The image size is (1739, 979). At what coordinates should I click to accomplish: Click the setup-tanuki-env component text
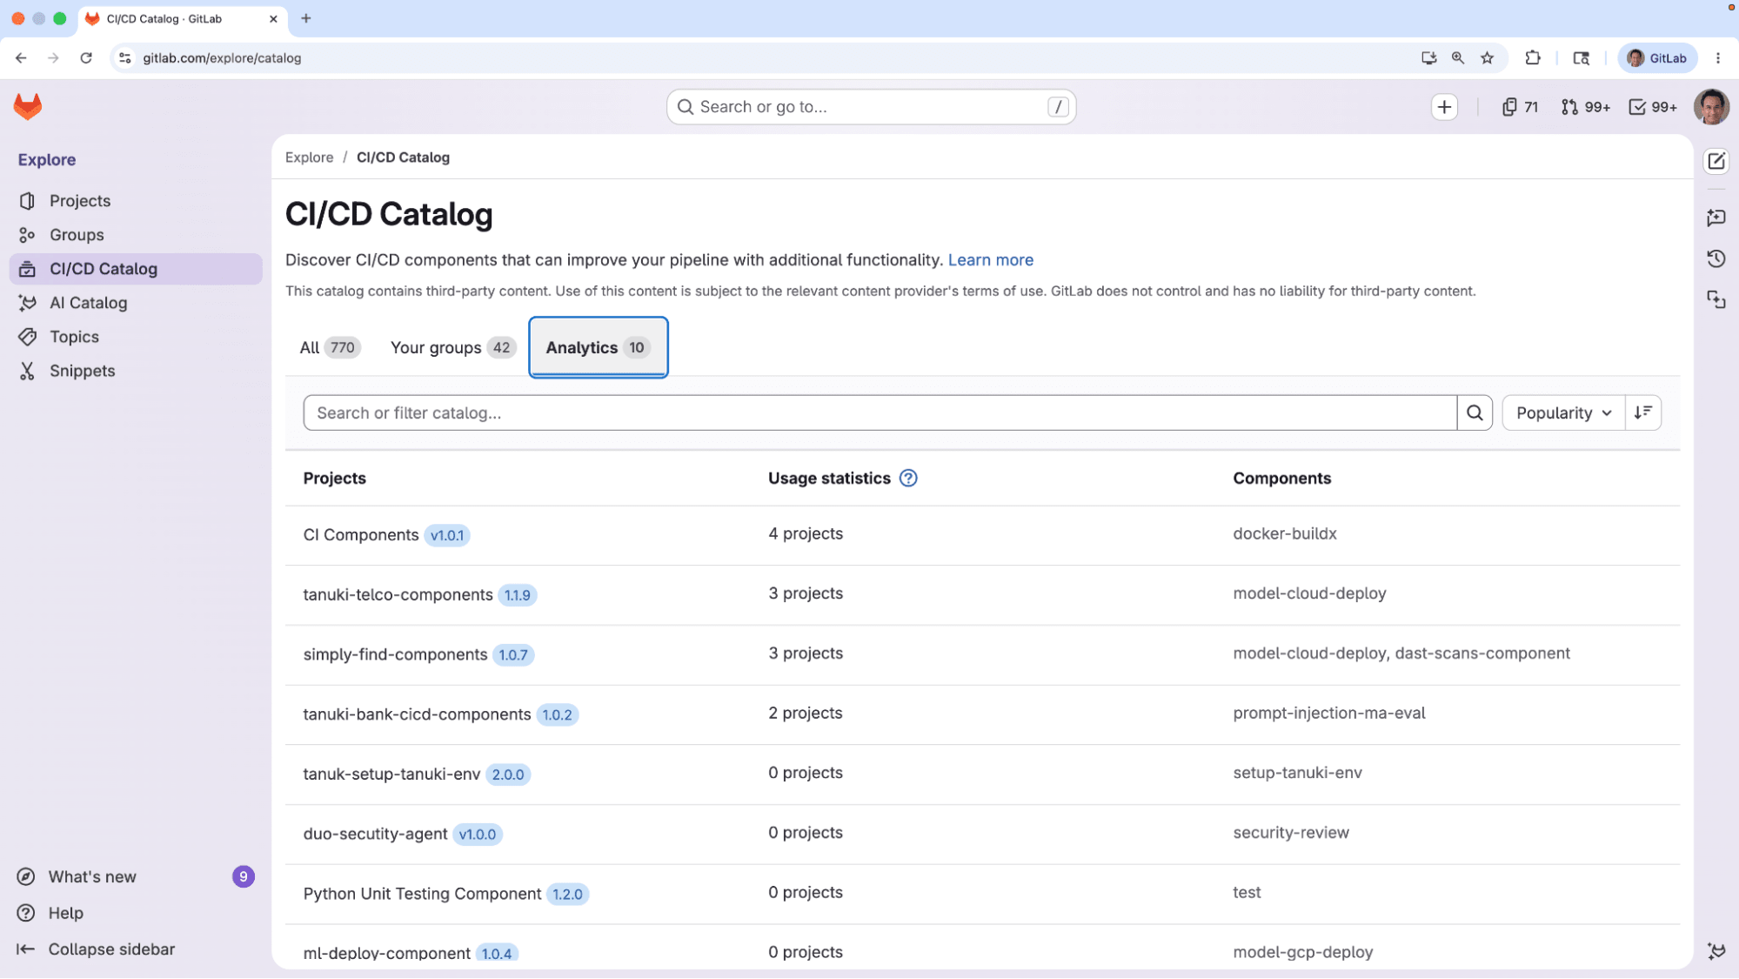point(1298,773)
